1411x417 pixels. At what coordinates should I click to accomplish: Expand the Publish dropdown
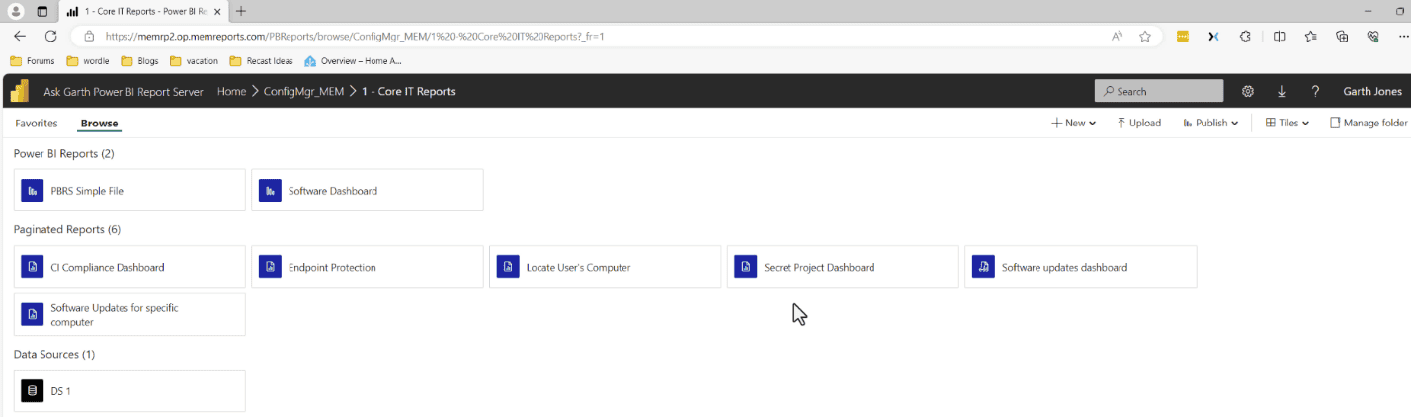1211,123
